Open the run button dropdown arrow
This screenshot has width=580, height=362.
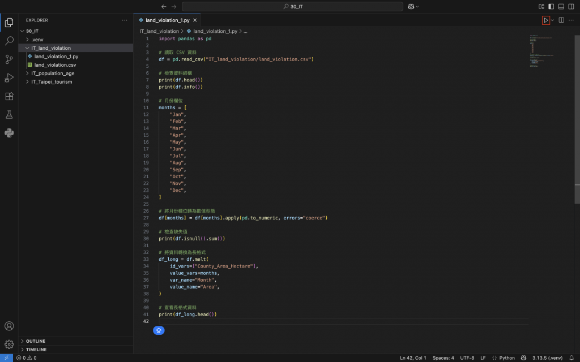(552, 20)
